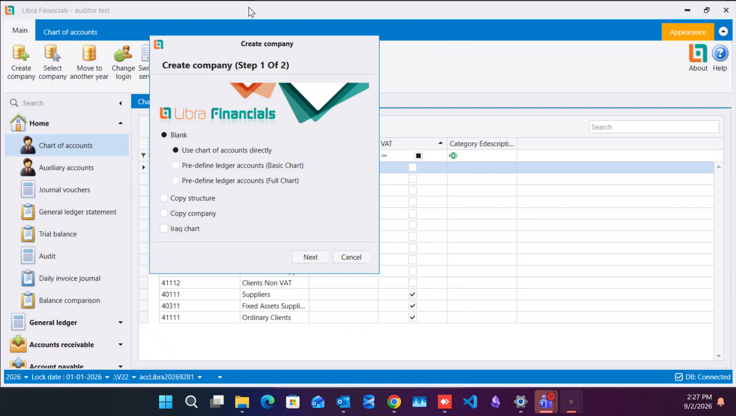The width and height of the screenshot is (736, 416).
Task: Enable the Iraq chart checkbox
Action: pos(164,228)
